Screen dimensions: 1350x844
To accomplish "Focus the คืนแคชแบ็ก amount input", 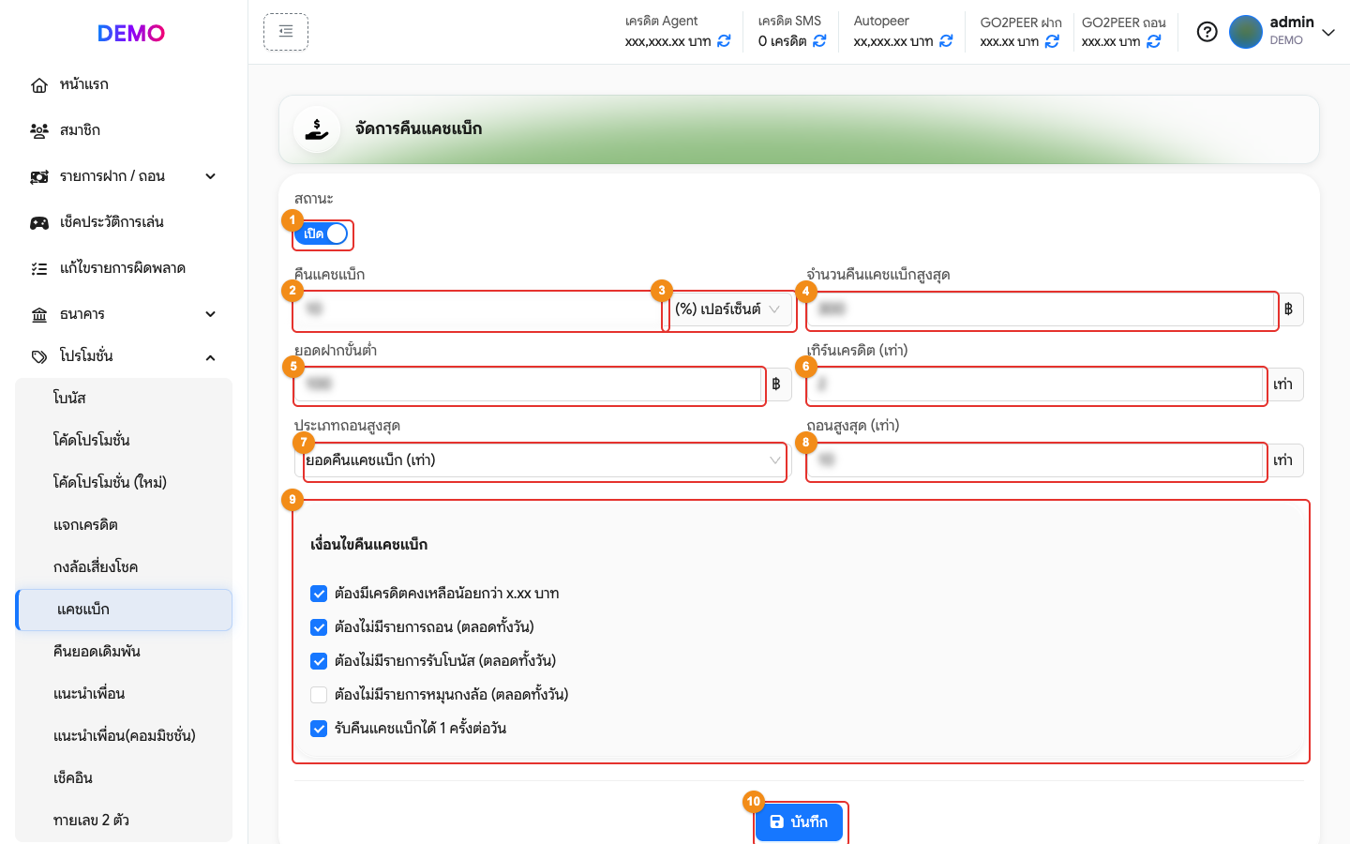I will pos(479,309).
